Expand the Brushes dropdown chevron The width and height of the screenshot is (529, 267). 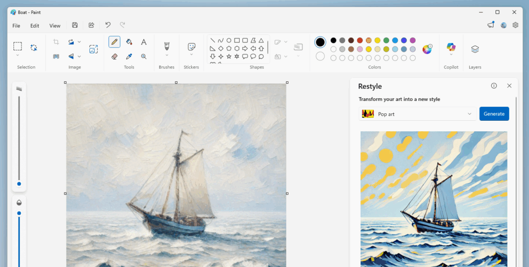click(167, 55)
